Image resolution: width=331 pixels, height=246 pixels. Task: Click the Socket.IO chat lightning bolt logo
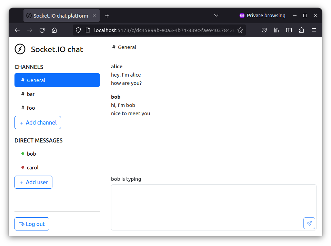coord(20,49)
